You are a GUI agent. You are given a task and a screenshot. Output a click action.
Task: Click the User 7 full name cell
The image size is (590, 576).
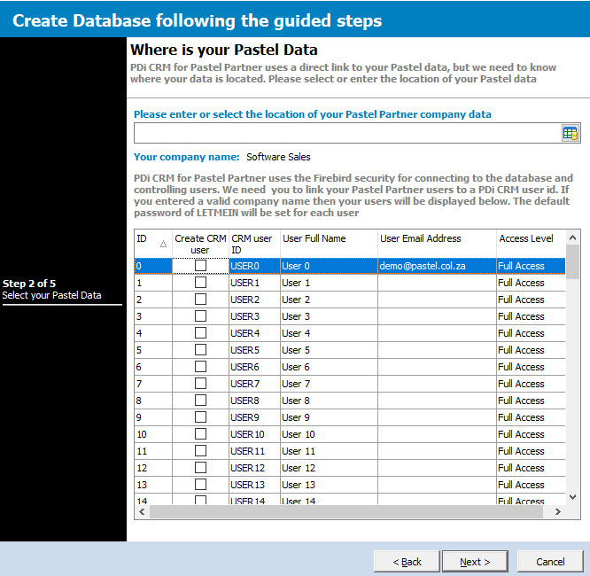point(329,383)
